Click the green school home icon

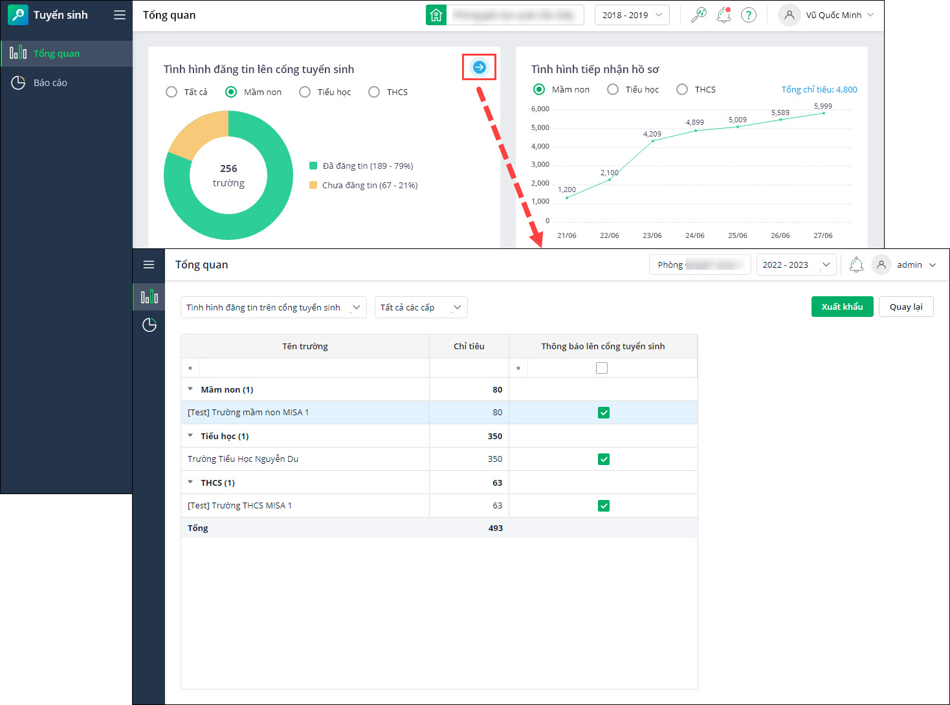(436, 15)
